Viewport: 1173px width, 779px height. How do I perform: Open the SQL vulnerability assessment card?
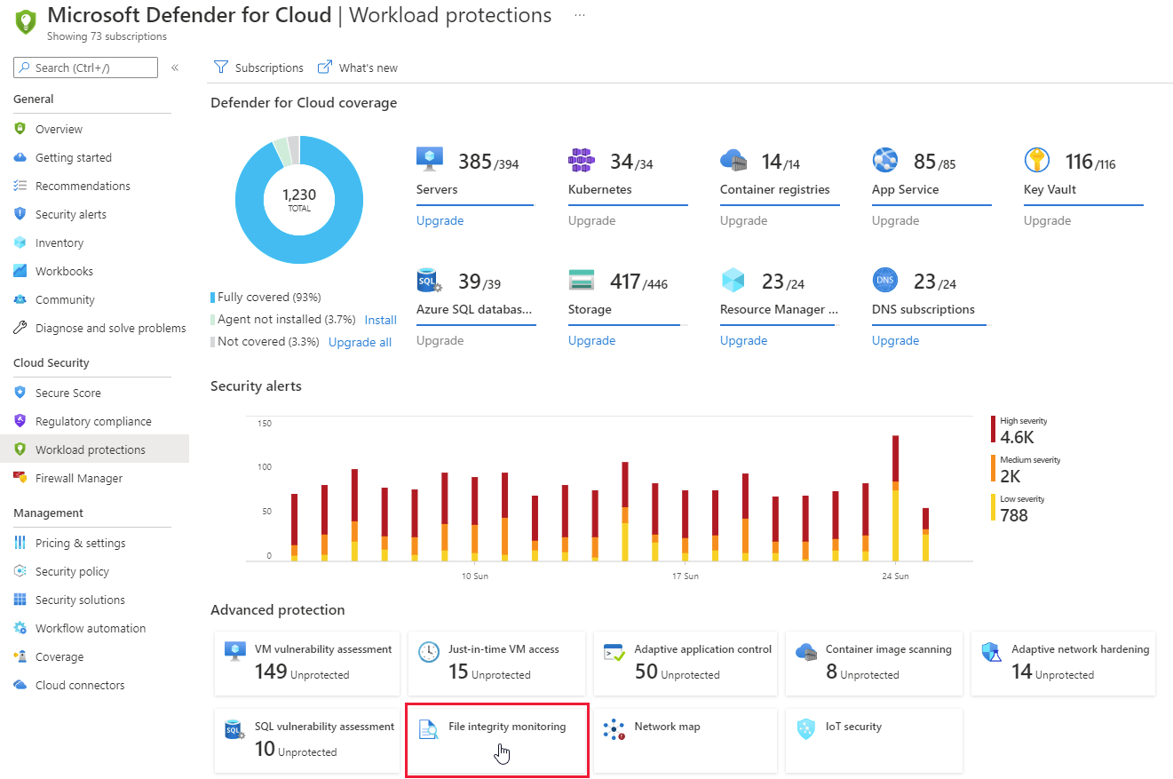tap(307, 741)
